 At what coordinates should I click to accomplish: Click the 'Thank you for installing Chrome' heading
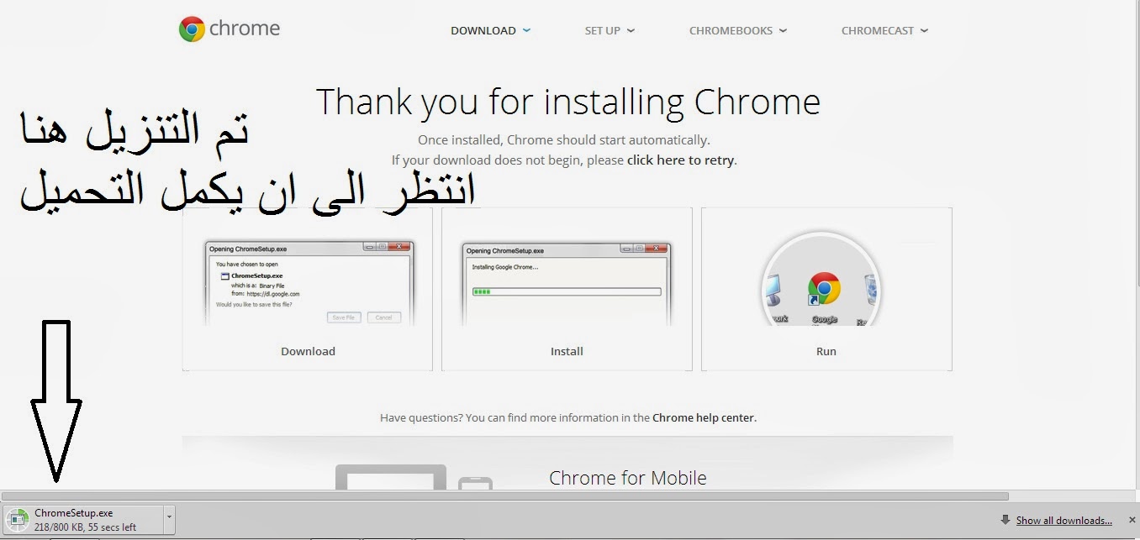pyautogui.click(x=567, y=102)
